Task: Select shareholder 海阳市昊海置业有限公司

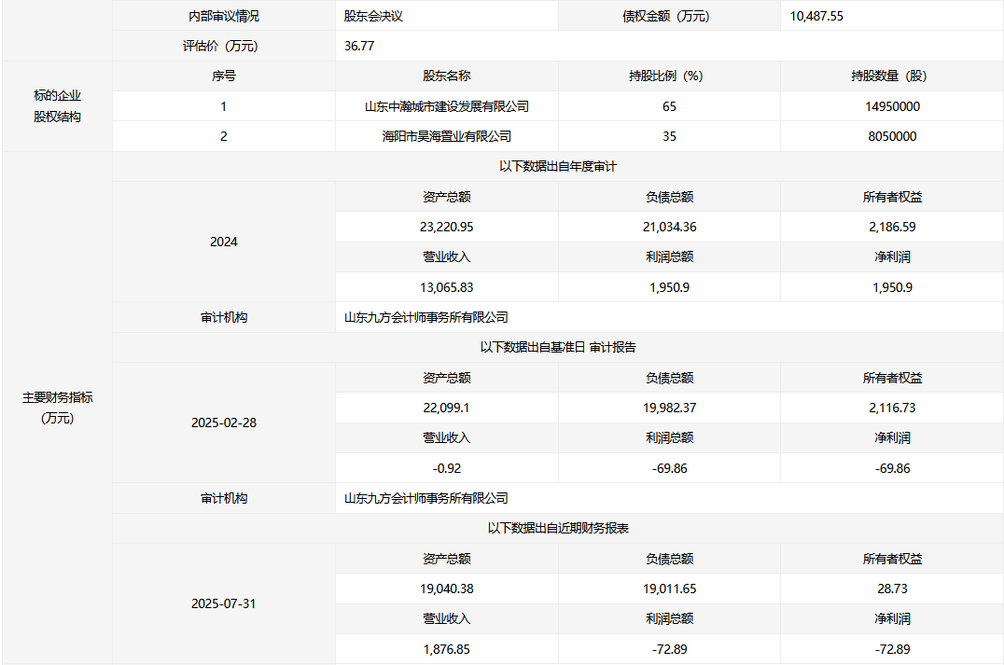Action: pos(446,136)
